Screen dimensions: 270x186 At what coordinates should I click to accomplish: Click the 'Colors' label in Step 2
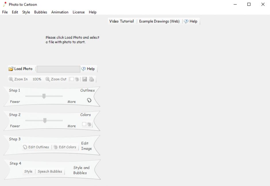(x=85, y=115)
